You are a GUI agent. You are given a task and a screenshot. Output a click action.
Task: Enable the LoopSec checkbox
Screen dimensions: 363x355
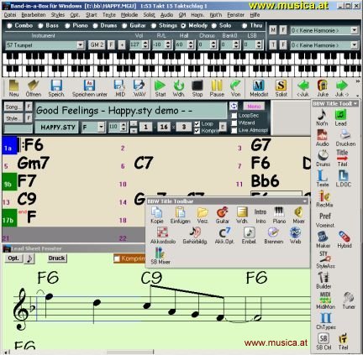pyautogui.click(x=234, y=116)
